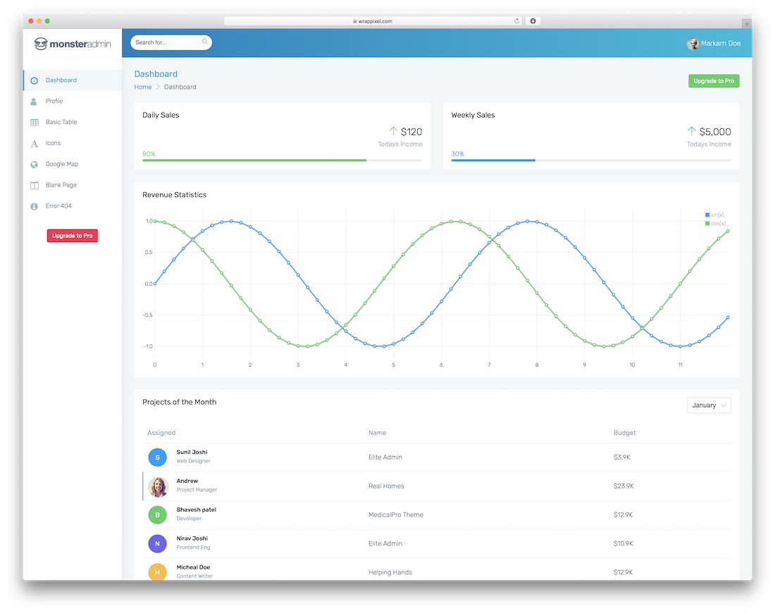The height and width of the screenshot is (613, 775).
Task: Click Daily Sales green up arrow
Action: point(393,131)
